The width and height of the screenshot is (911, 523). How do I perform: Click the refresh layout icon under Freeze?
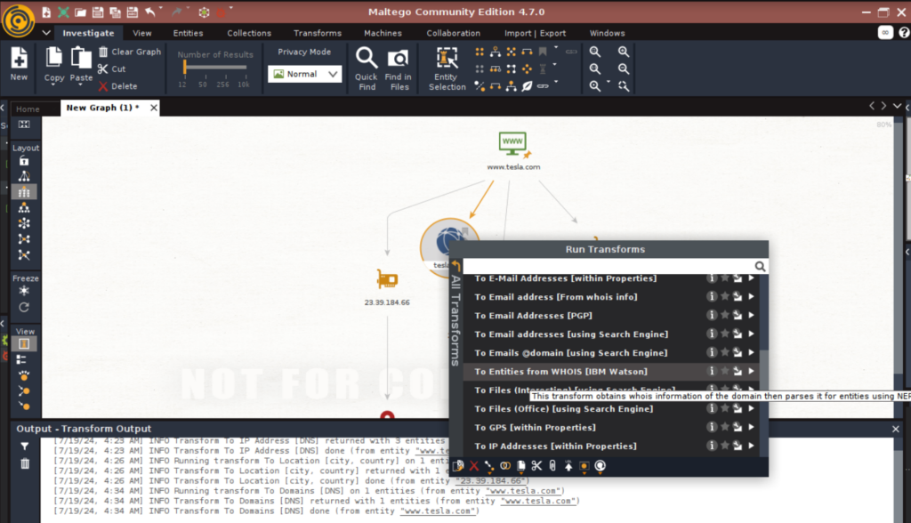point(24,308)
